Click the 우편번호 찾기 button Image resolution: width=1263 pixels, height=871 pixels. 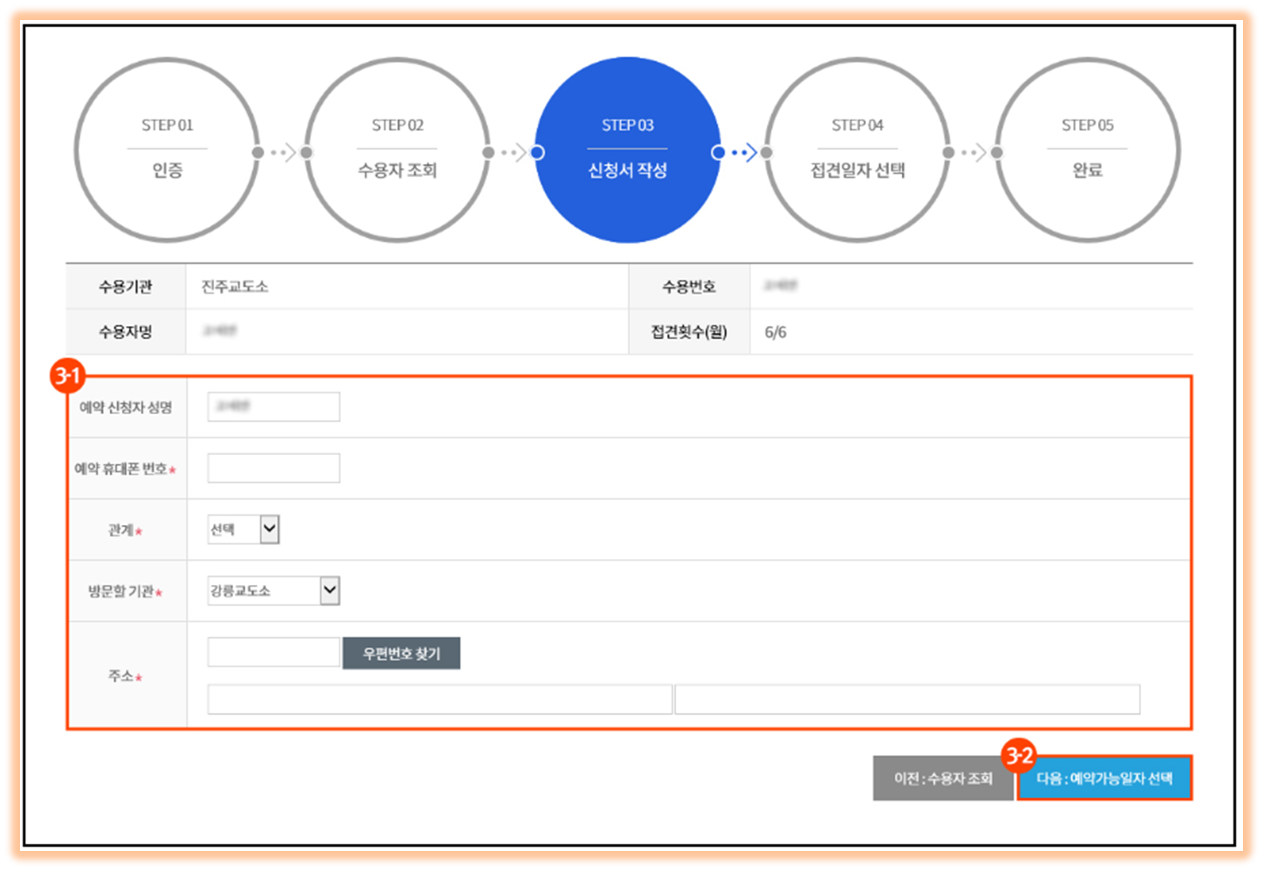[401, 652]
